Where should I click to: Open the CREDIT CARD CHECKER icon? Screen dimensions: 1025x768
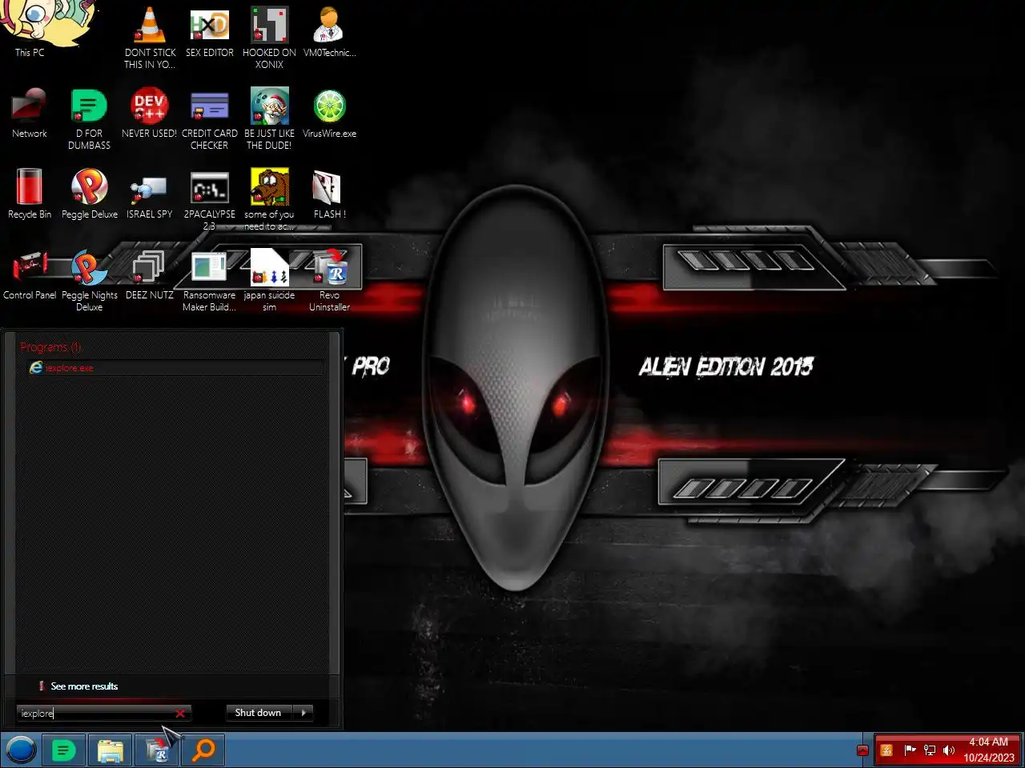(209, 118)
